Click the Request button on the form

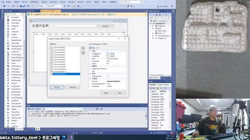coord(105,26)
